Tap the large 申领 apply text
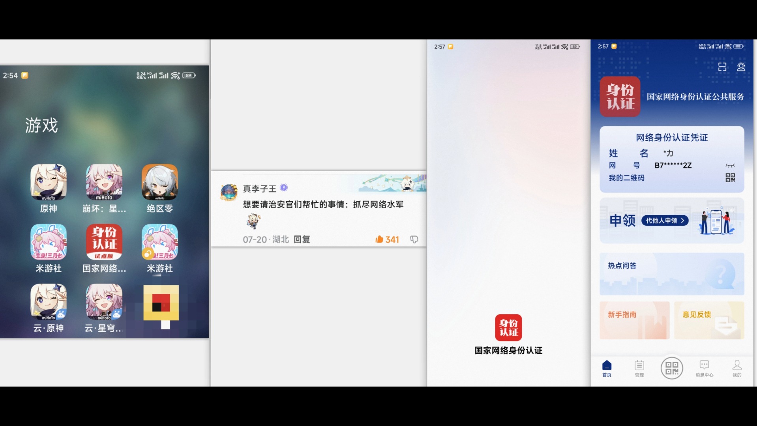Image resolution: width=757 pixels, height=426 pixels. (622, 220)
